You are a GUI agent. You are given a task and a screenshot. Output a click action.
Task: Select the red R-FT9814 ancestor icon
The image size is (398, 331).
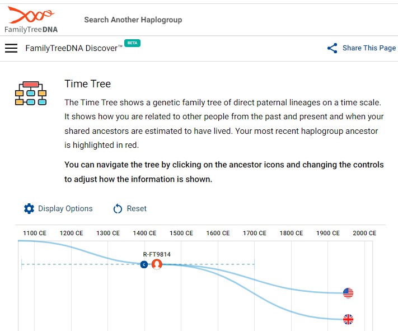point(157,264)
